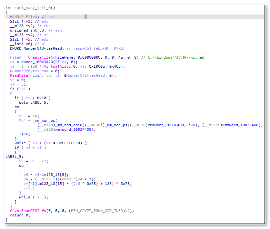Click the DWORD NumberOfBytesRead declaration
Image resolution: width=270 pixels, height=229 pixels.
(x=35, y=48)
